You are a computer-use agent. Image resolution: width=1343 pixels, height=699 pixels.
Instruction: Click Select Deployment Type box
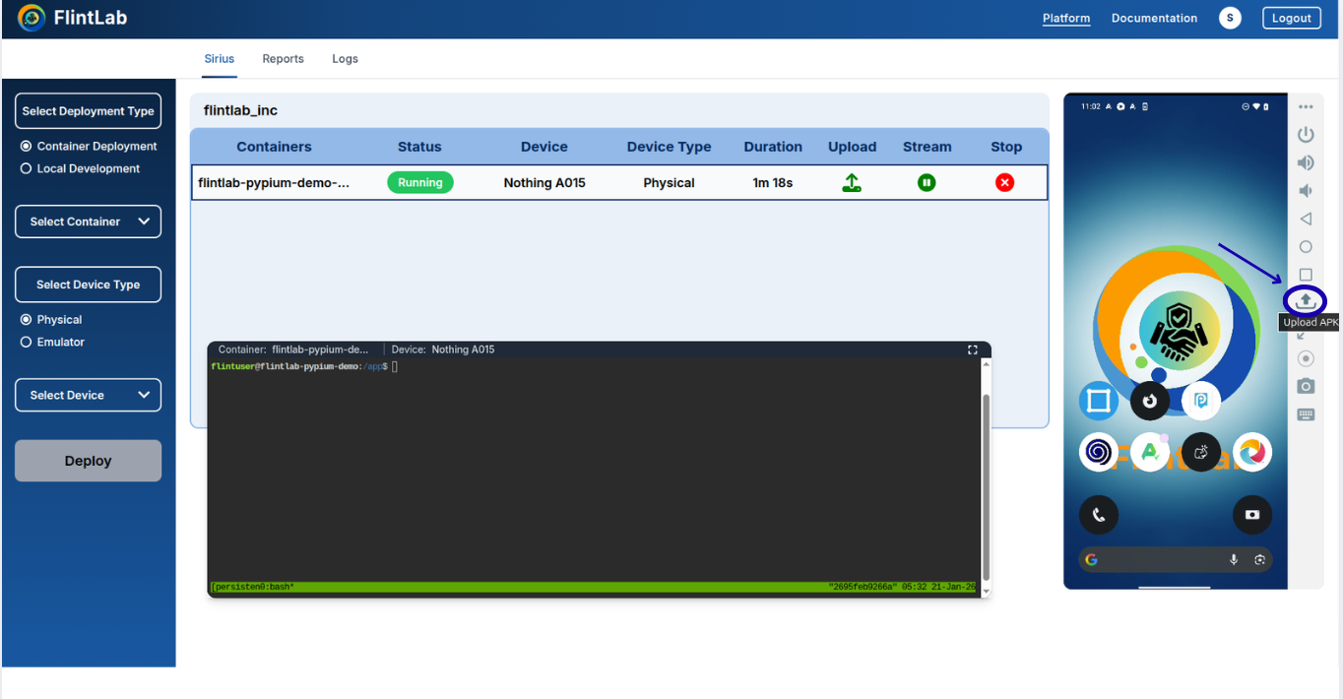[88, 111]
